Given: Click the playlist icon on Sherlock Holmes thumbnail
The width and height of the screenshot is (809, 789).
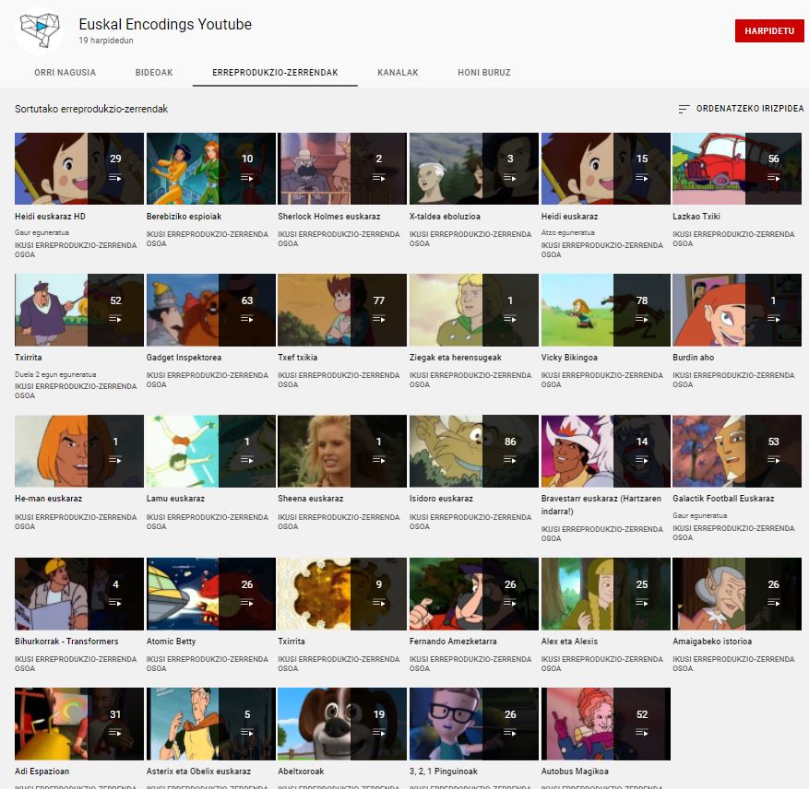Looking at the screenshot, I should coord(379,178).
